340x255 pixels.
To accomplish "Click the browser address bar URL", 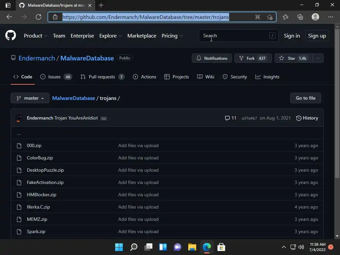I will click(145, 17).
